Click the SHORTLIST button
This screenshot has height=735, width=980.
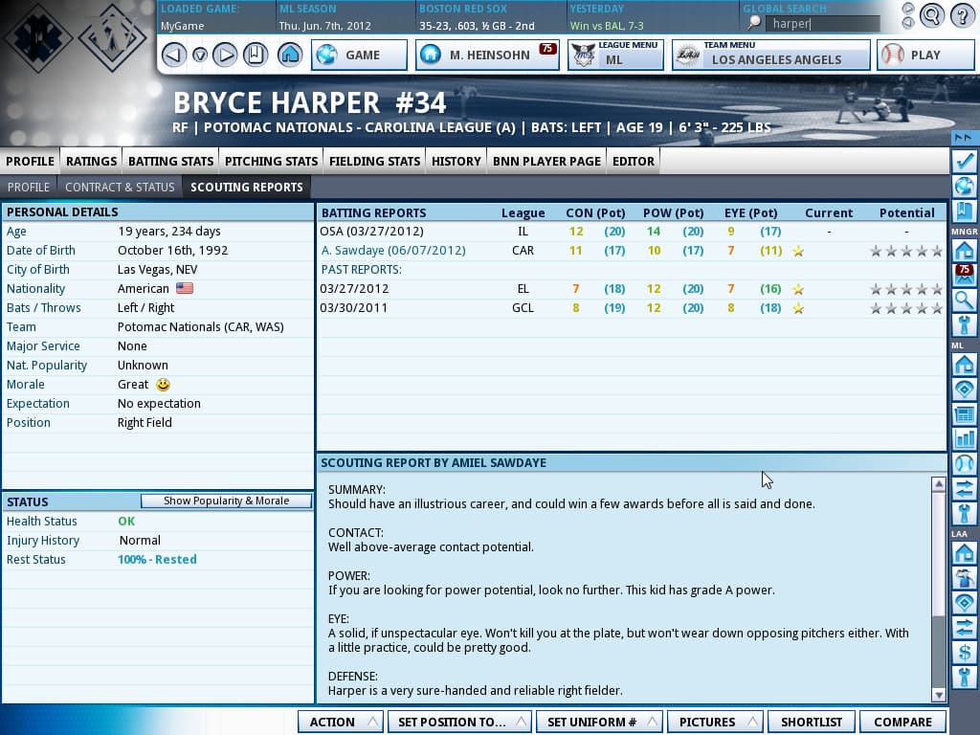(x=812, y=722)
